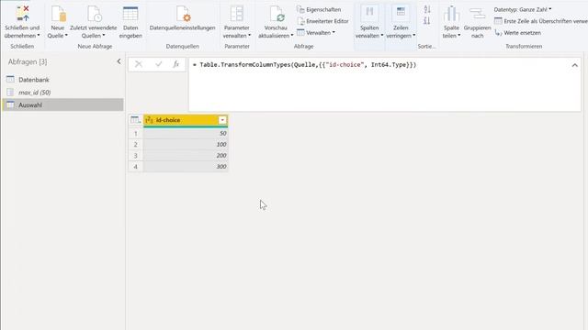Open the Daten eingeben table icon
The height and width of the screenshot is (330, 588).
[x=130, y=14]
